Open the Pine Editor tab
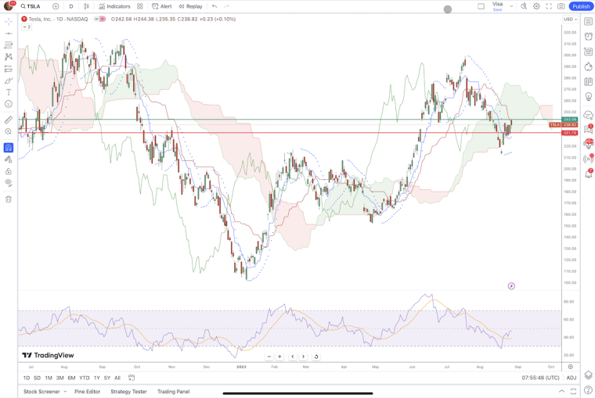 [x=87, y=391]
